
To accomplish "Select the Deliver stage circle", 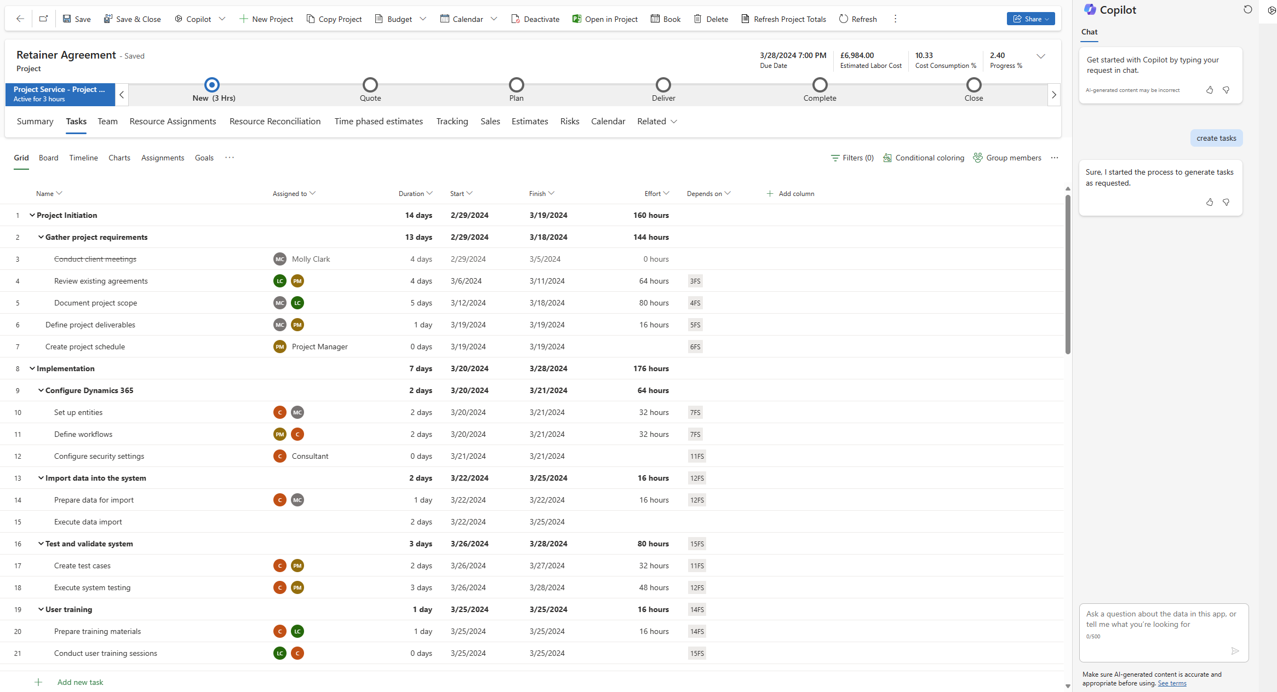I will coord(663,85).
